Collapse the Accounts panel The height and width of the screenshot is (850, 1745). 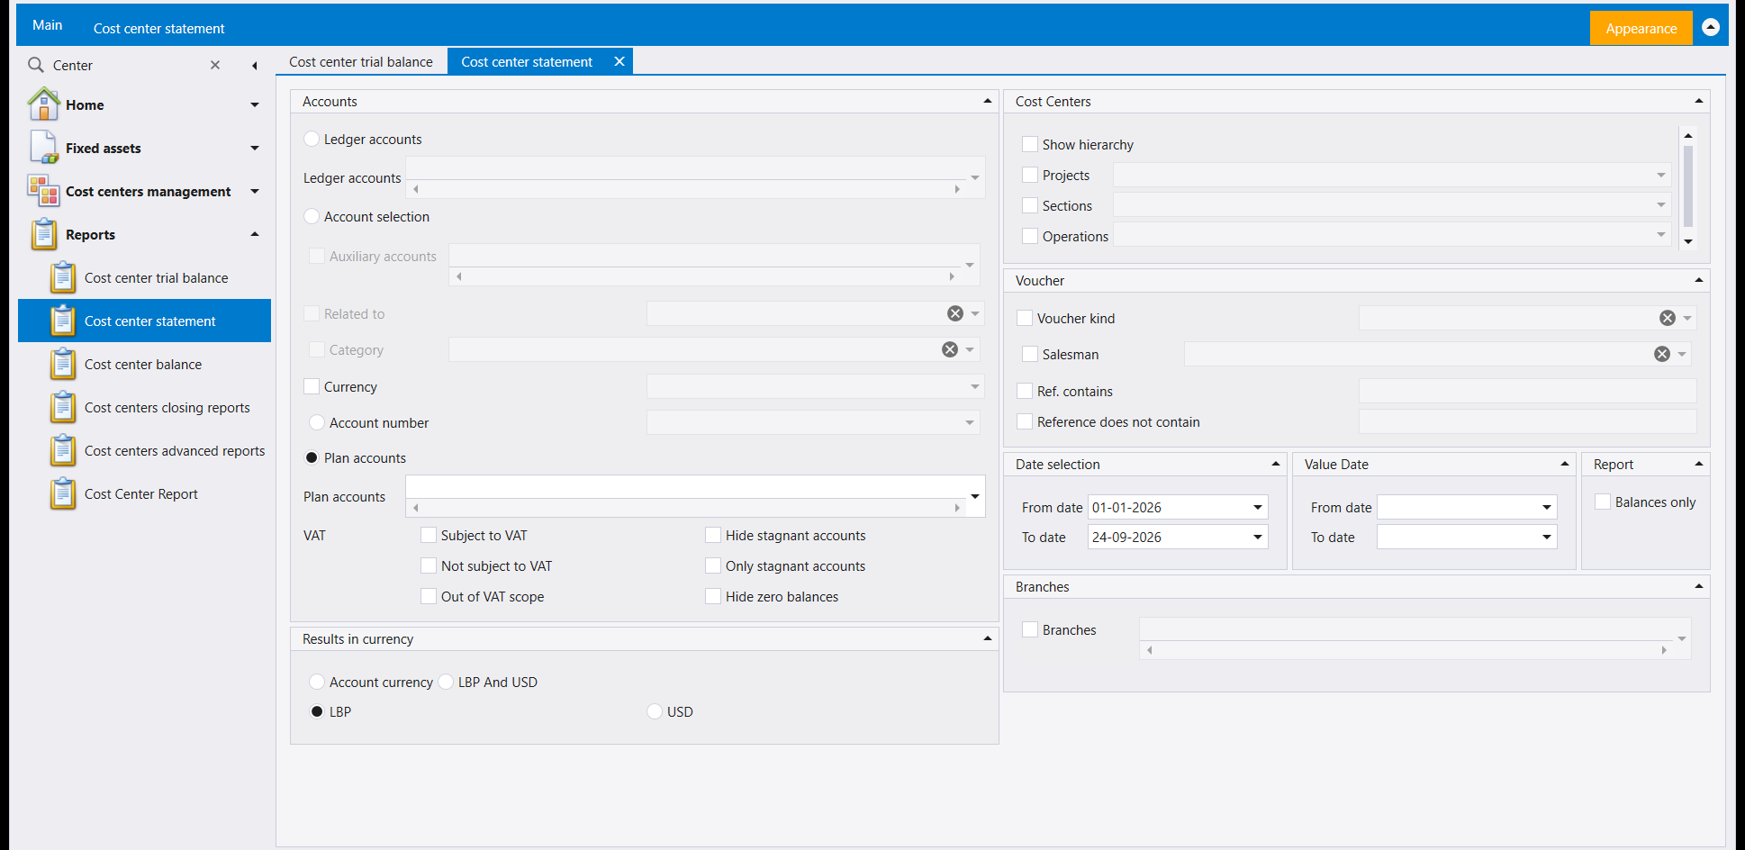pyautogui.click(x=988, y=101)
